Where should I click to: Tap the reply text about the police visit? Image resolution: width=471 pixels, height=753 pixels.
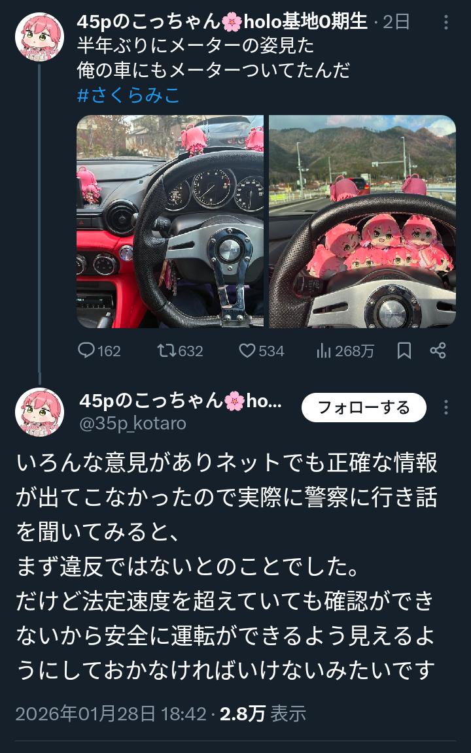226,566
